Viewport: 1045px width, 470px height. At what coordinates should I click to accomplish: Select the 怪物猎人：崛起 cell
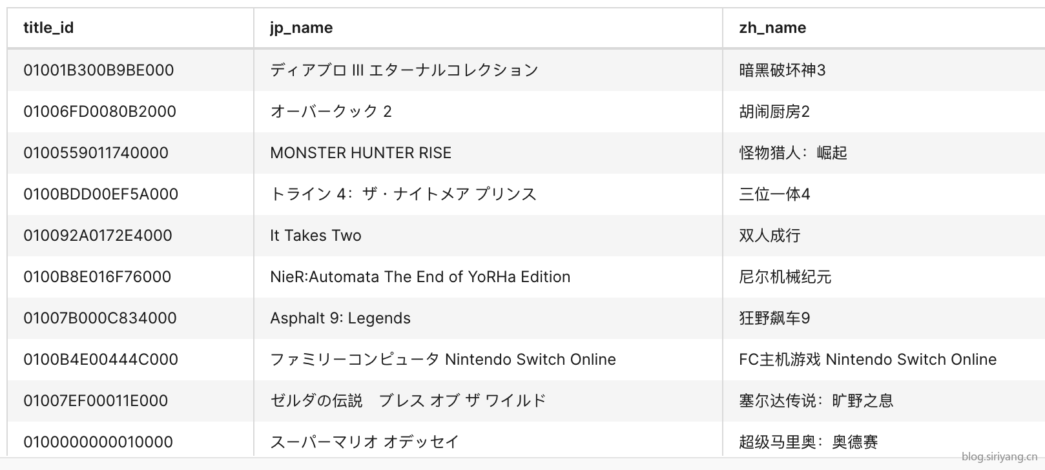(884, 153)
